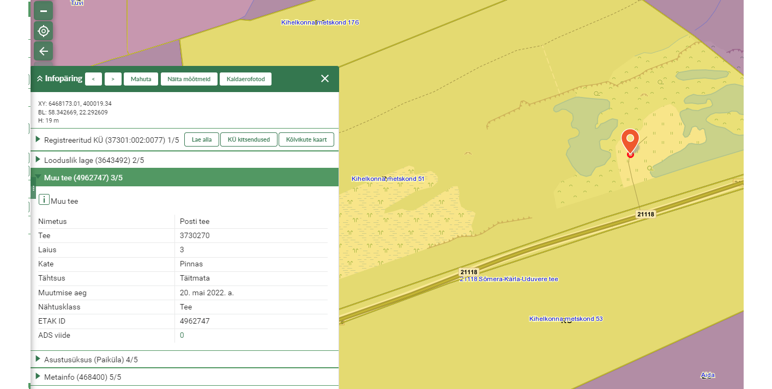
Task: Open KÜ kitsendused
Action: pyautogui.click(x=249, y=139)
